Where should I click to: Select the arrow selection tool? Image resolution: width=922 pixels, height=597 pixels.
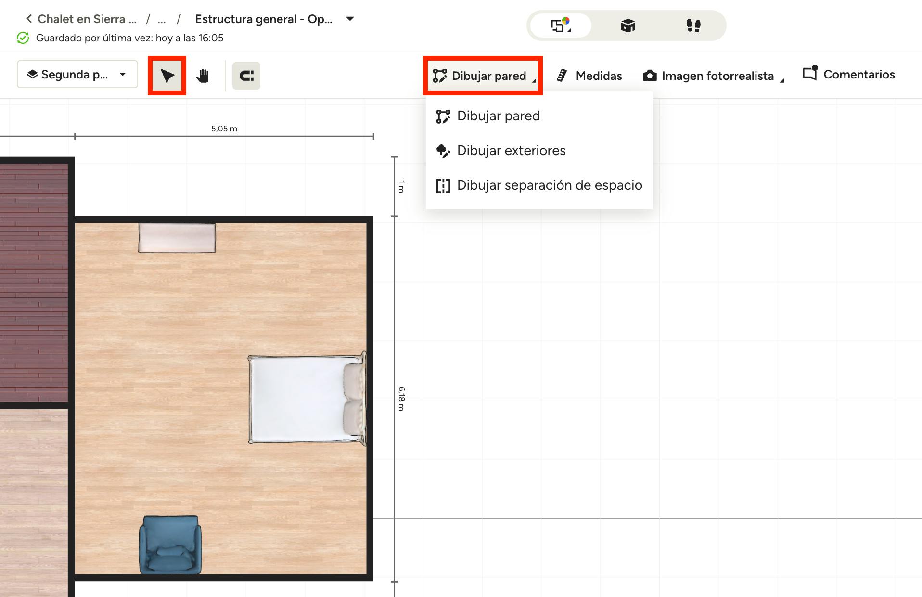167,76
